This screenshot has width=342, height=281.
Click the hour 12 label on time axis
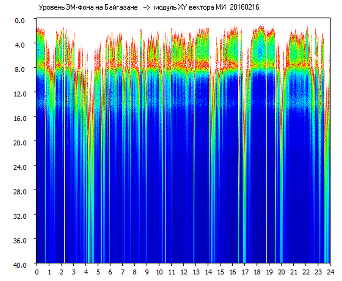183,272
